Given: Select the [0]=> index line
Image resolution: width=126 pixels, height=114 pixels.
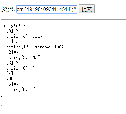Looking at the screenshot, I should [12, 31].
